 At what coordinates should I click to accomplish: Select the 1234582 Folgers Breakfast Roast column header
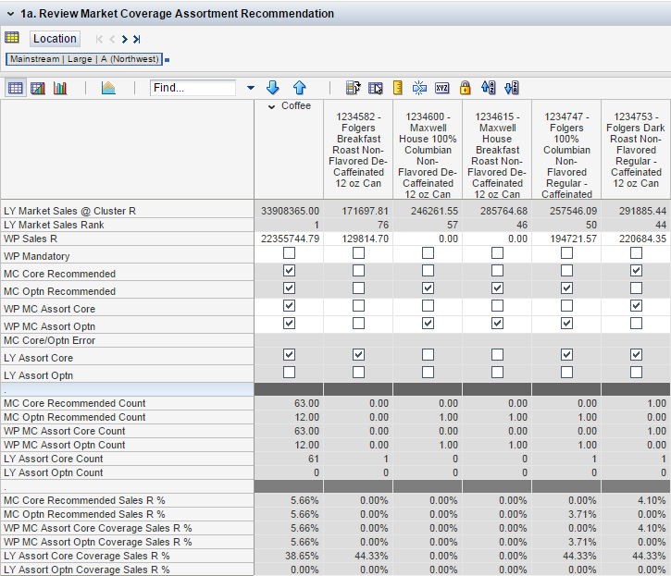[358, 150]
